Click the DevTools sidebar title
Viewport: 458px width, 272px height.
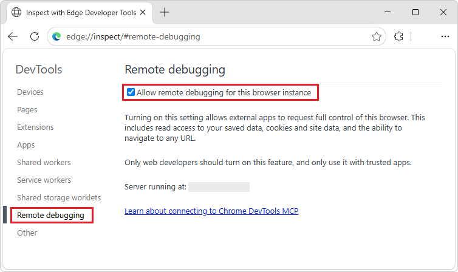(x=39, y=69)
